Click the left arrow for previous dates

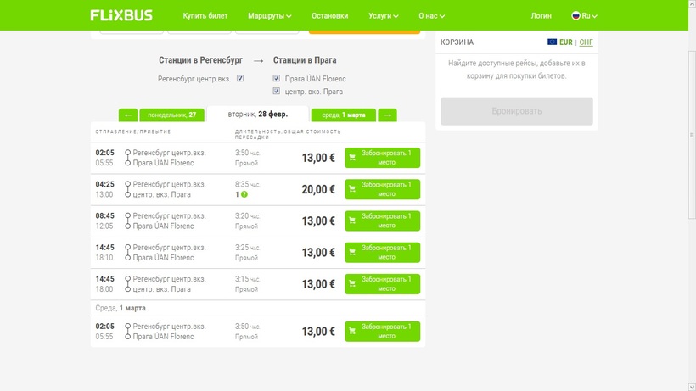pyautogui.click(x=128, y=115)
